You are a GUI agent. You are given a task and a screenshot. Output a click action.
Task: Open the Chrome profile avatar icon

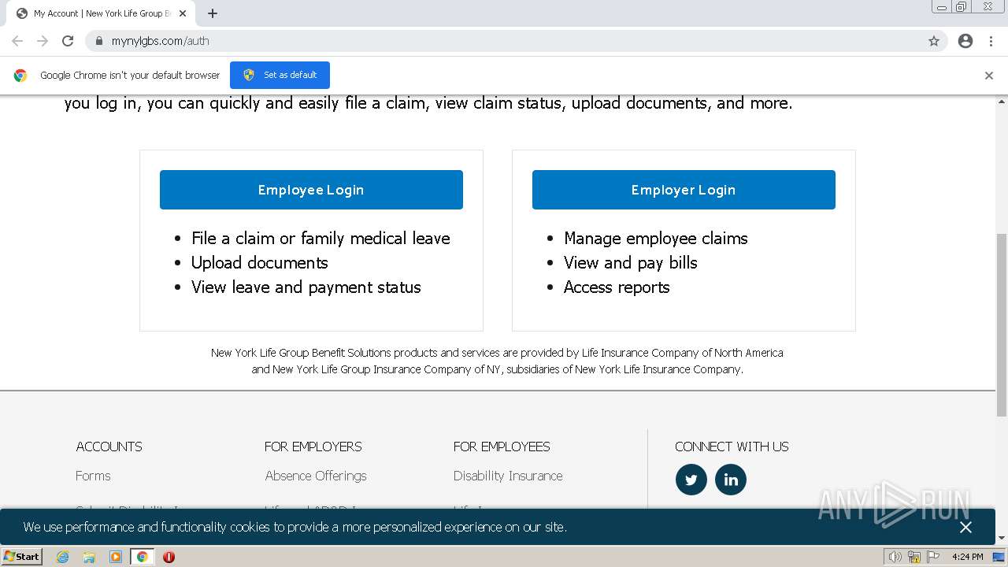[965, 41]
